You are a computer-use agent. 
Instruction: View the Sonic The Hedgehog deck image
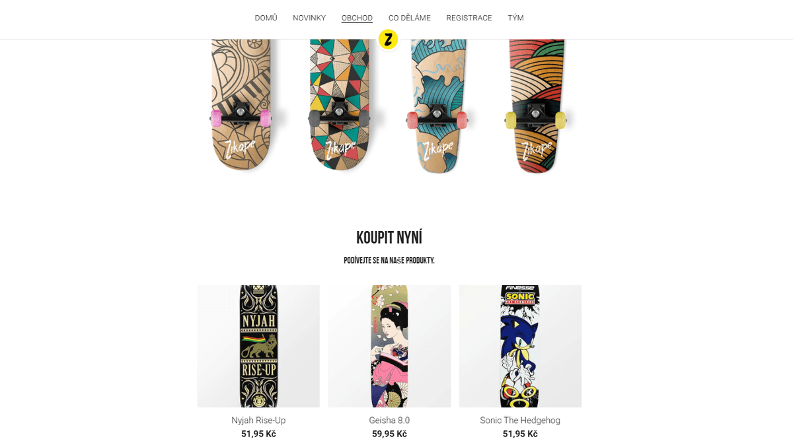(x=520, y=346)
